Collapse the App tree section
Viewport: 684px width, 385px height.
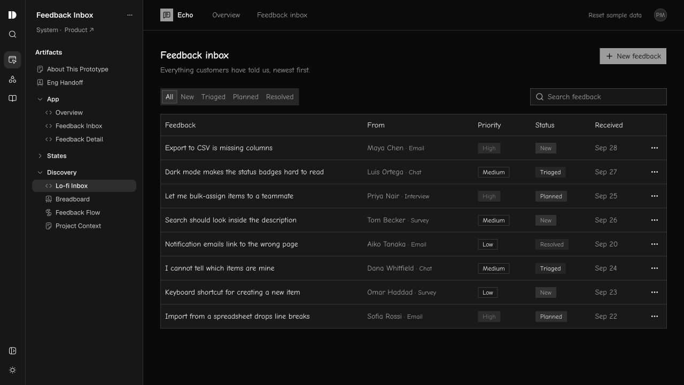pyautogui.click(x=40, y=99)
